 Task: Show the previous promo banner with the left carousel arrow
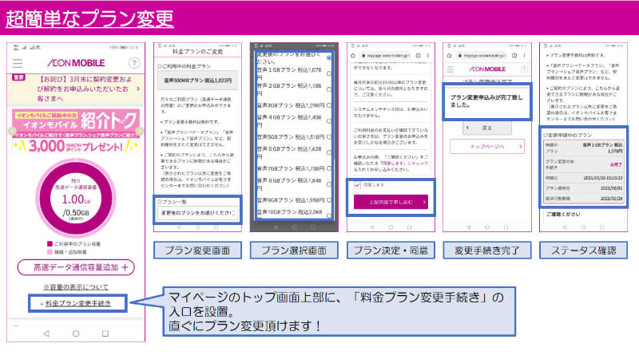[13, 131]
